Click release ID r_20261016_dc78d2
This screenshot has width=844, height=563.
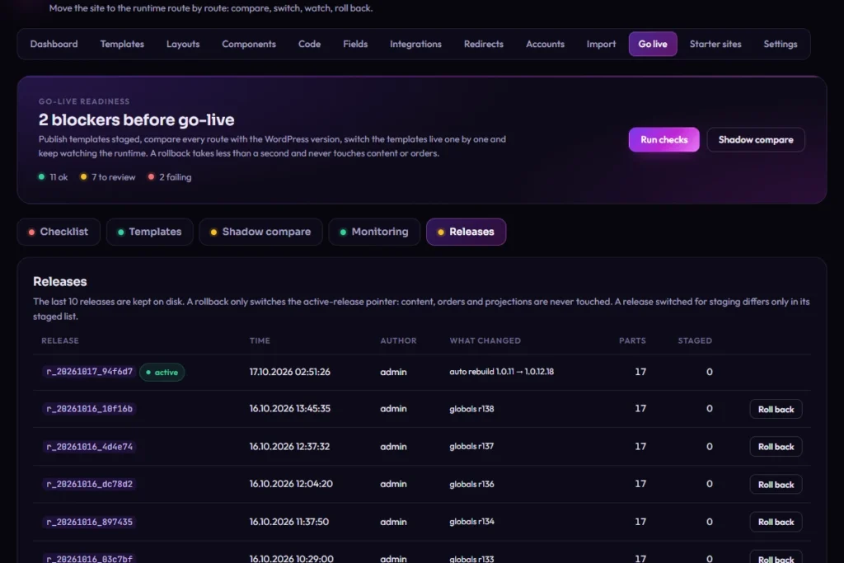tap(89, 485)
